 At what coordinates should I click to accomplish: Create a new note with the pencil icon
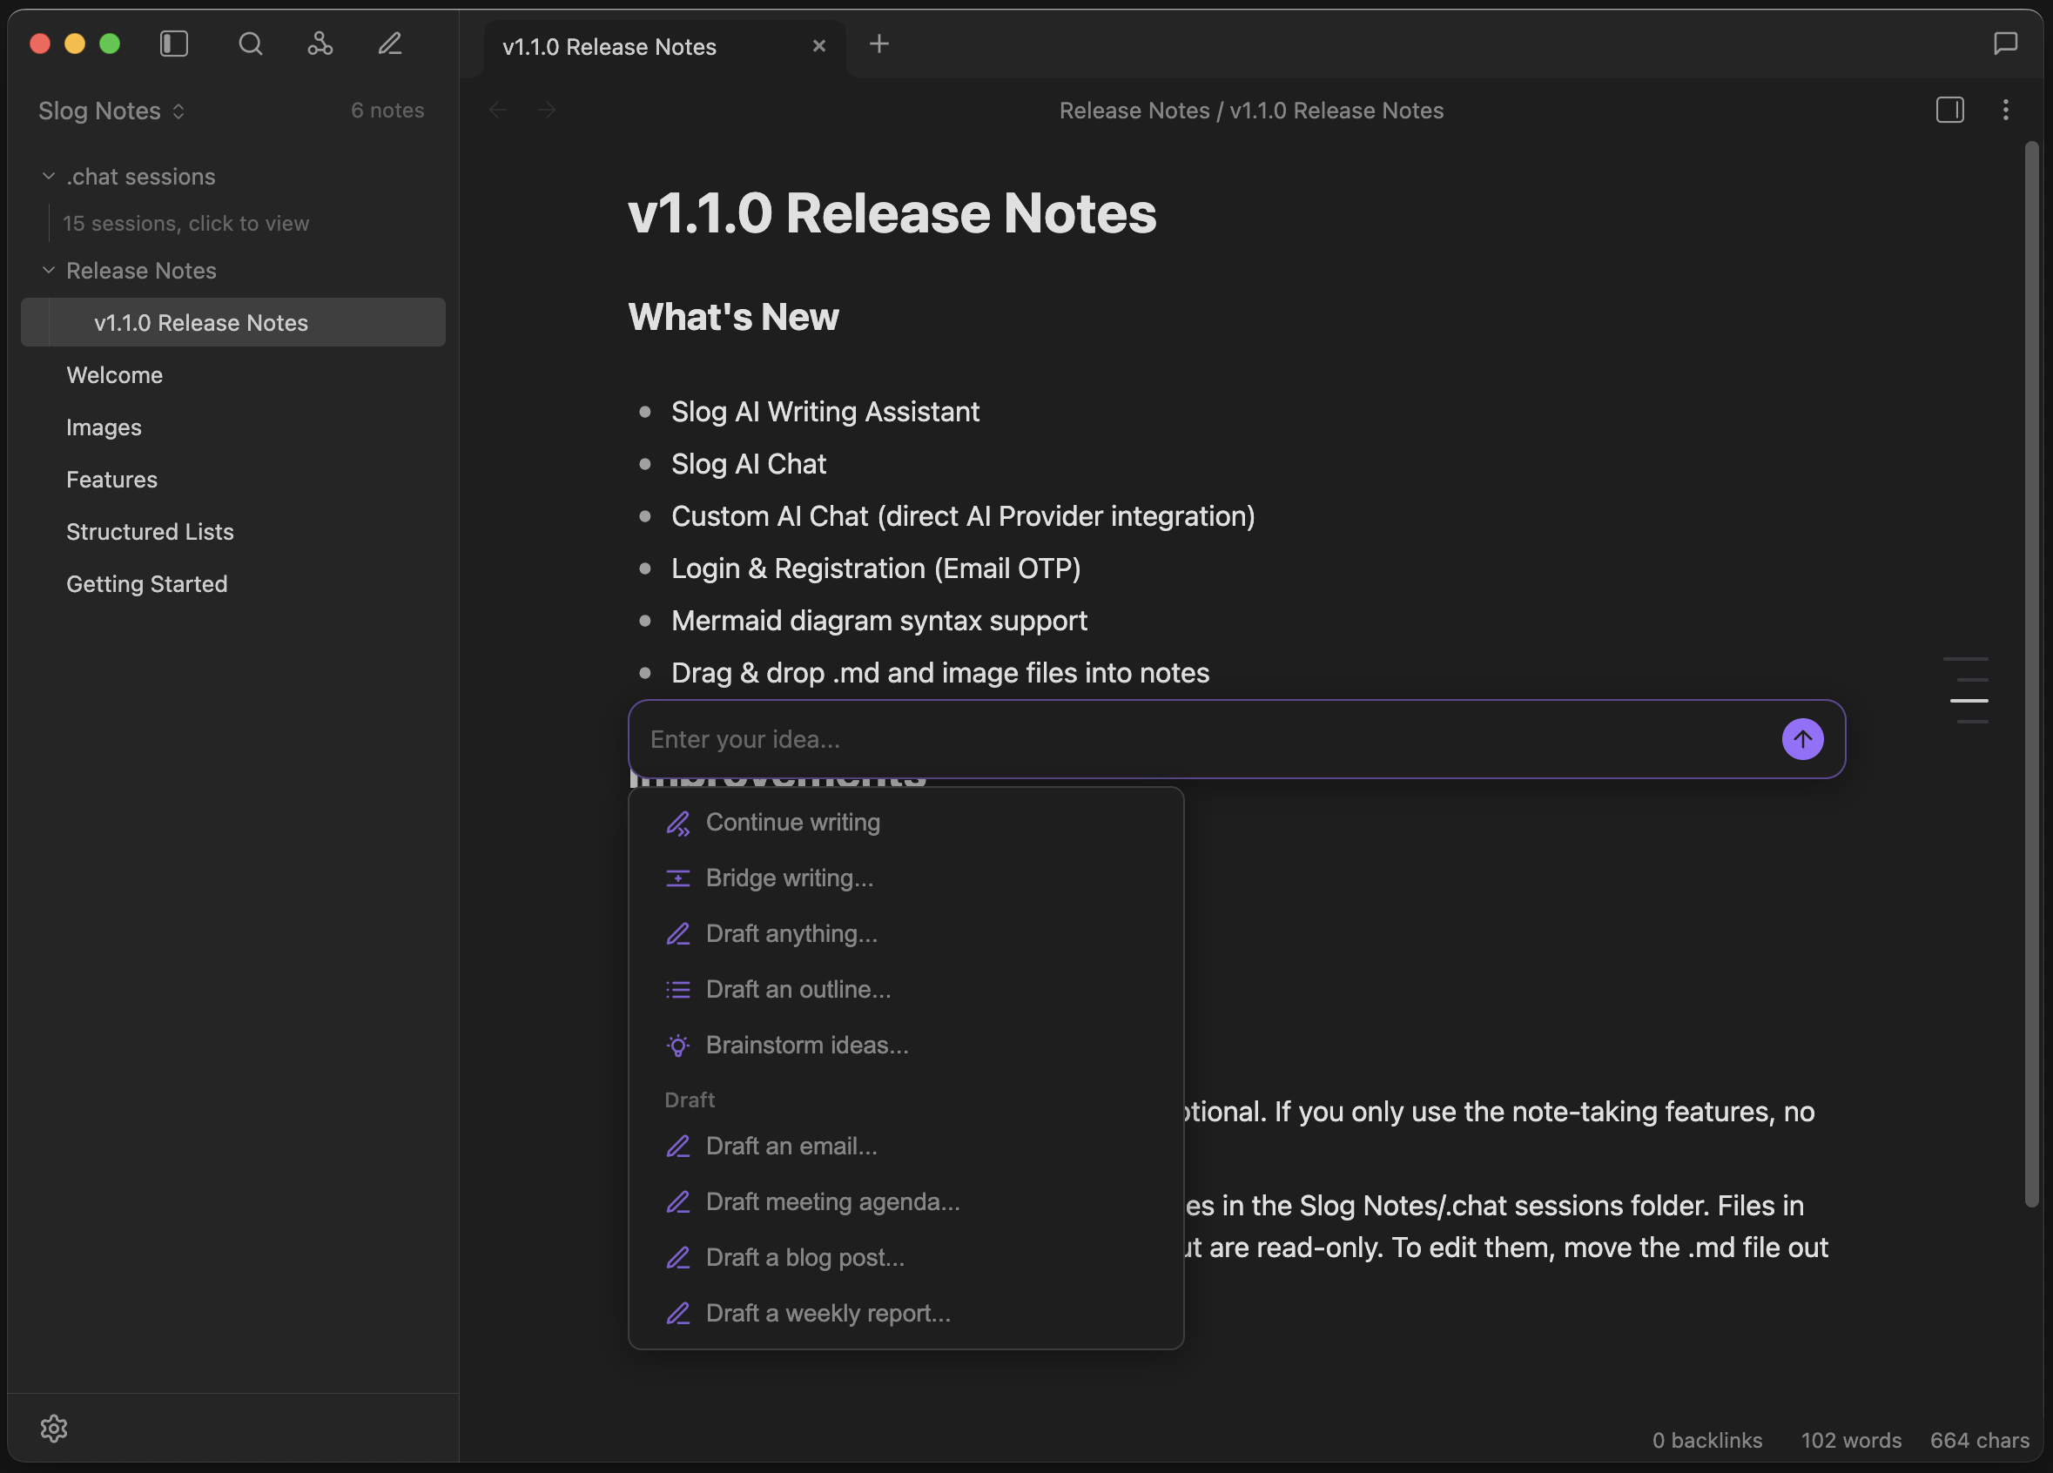pyautogui.click(x=389, y=43)
